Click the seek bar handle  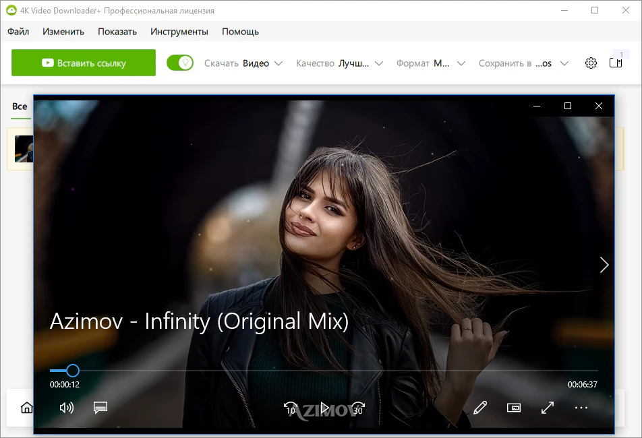[73, 371]
